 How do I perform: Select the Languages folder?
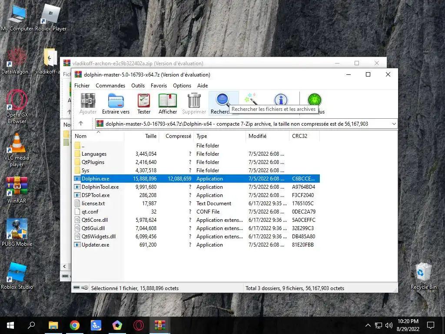pyautogui.click(x=196, y=154)
